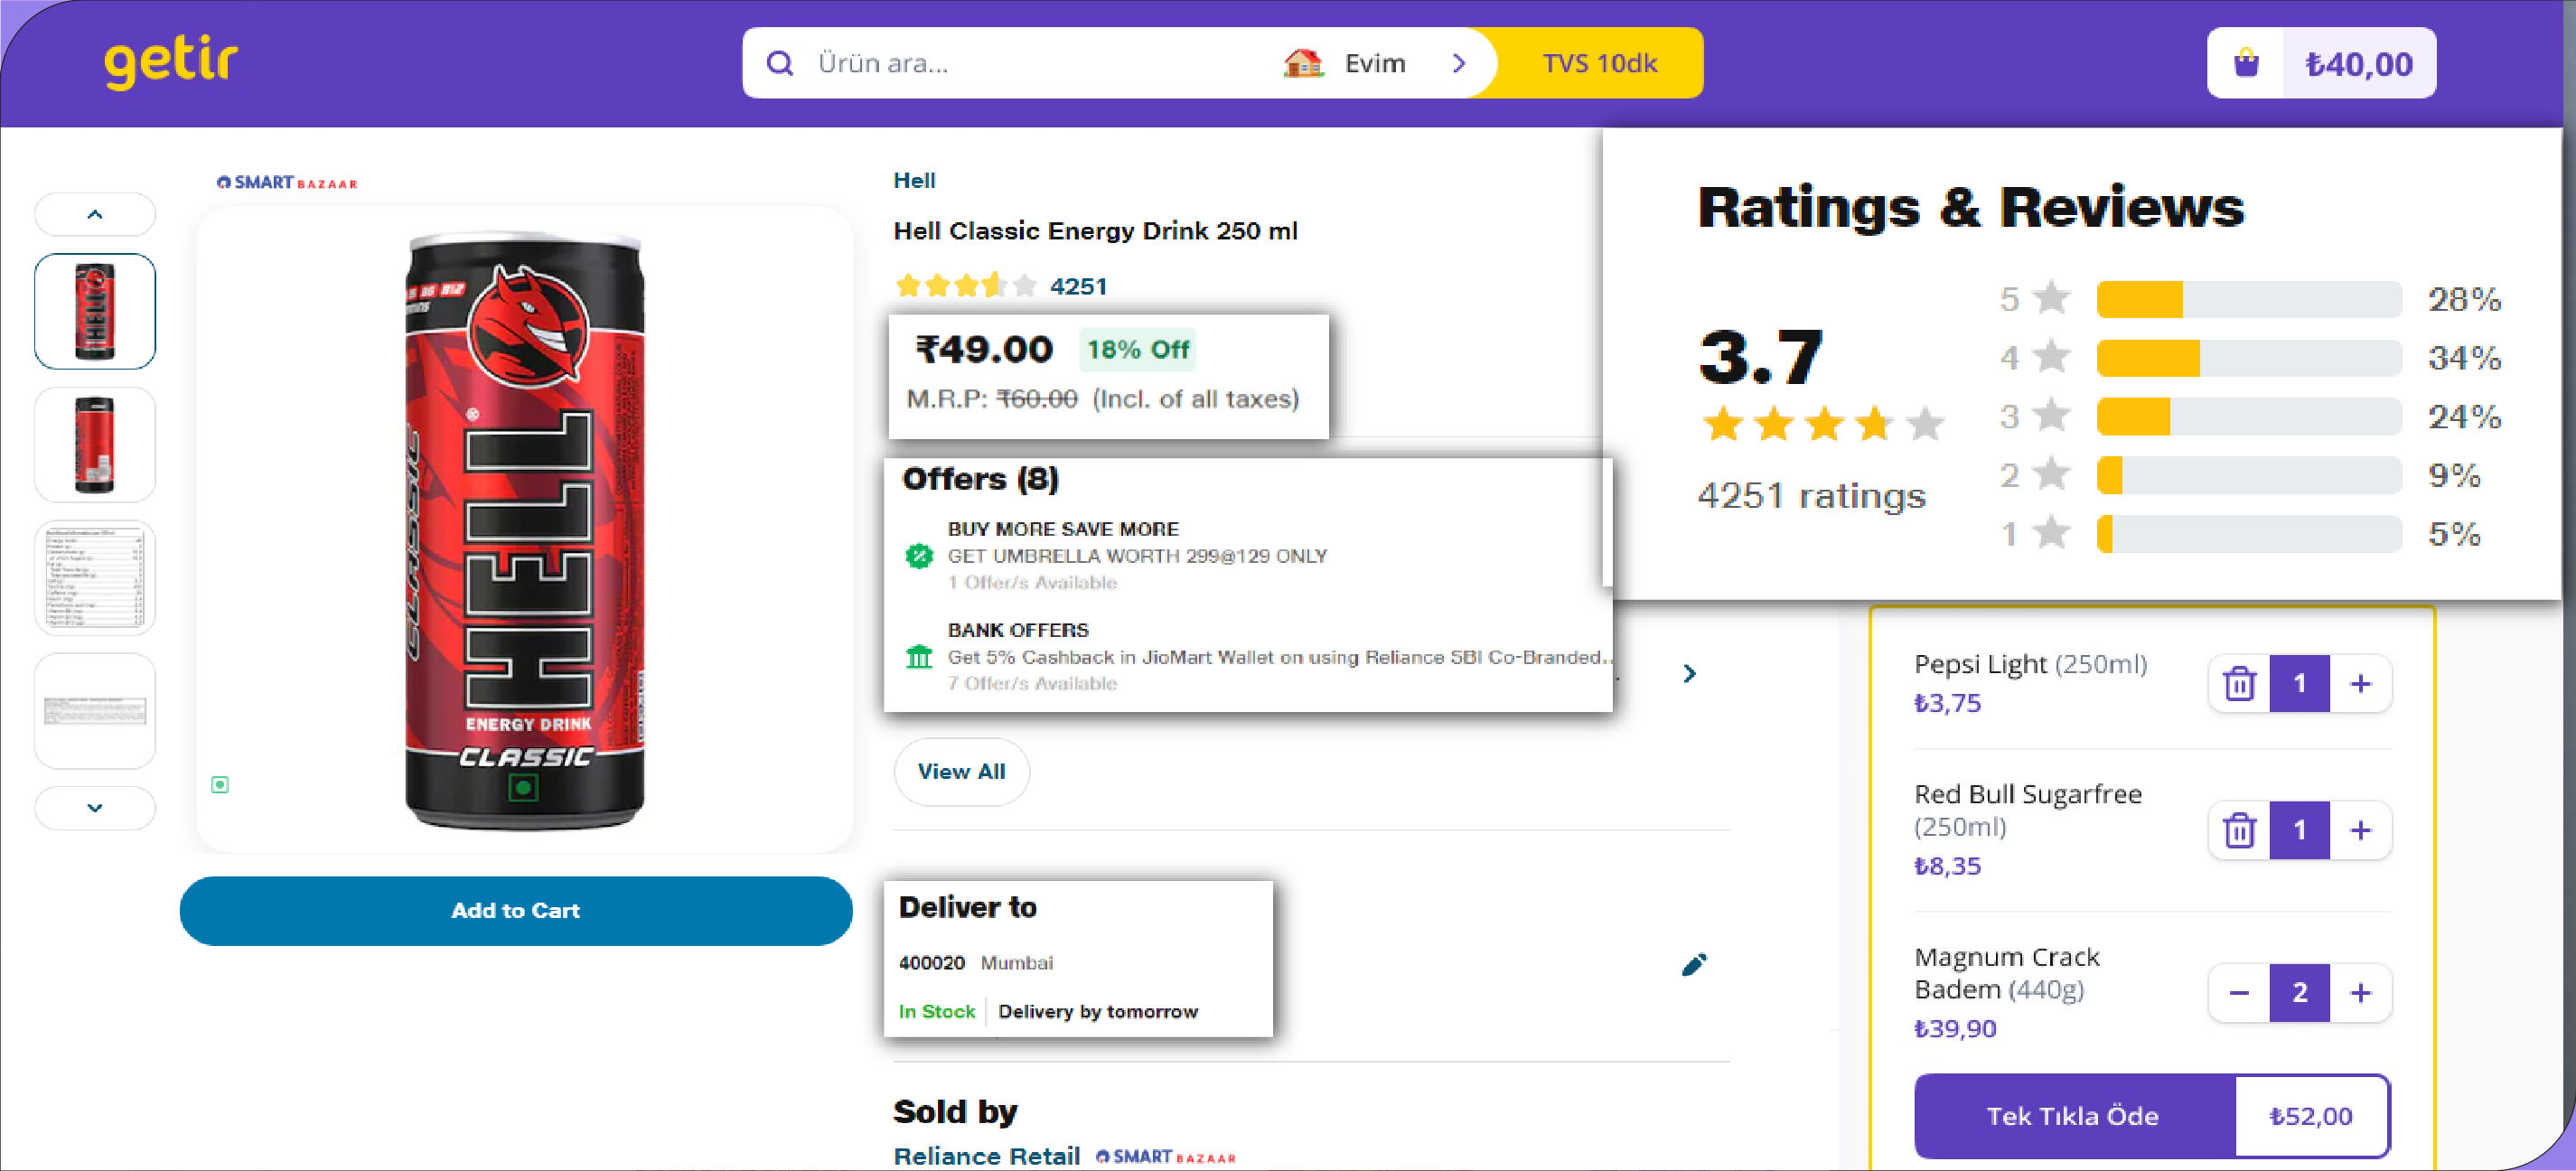Increase Pepsi Light quantity with plus
Viewport: 2576px width, 1171px height.
click(2360, 684)
